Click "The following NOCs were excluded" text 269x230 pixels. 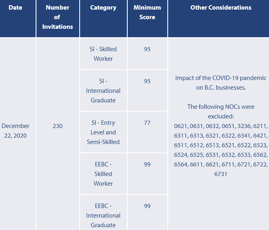[221, 112]
